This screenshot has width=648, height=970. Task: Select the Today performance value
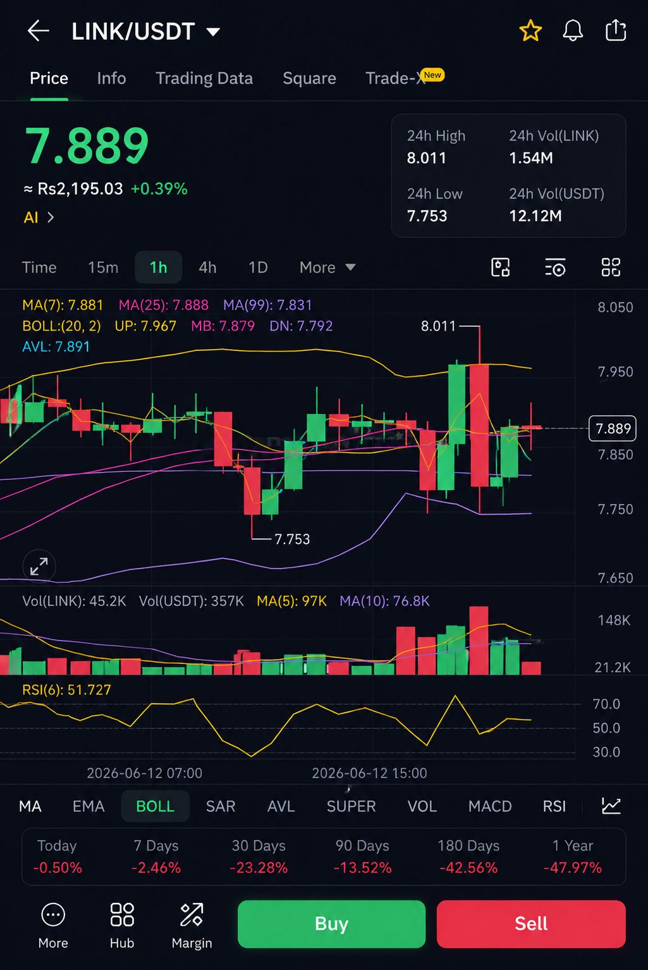[x=58, y=868]
